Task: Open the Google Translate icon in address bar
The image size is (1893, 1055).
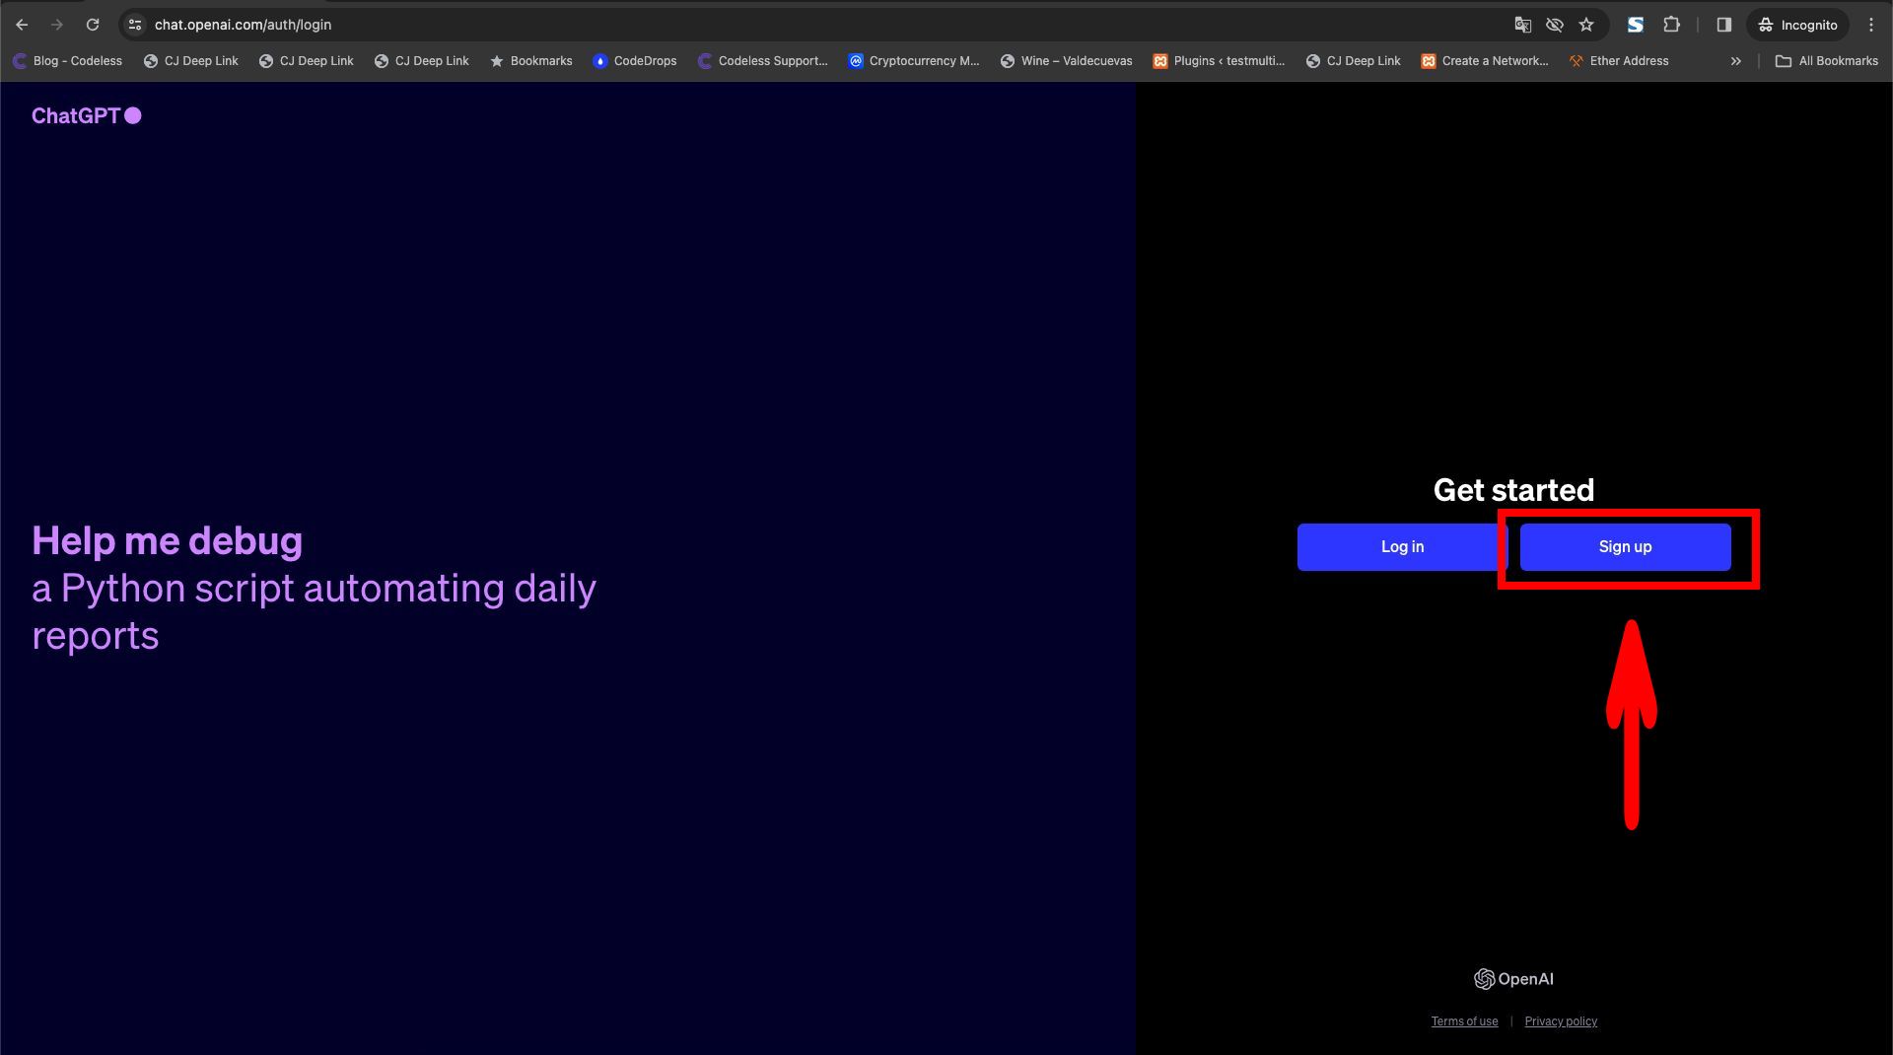Action: point(1522,25)
